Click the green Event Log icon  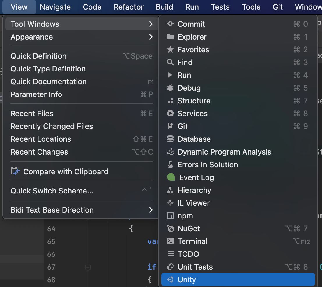(171, 177)
